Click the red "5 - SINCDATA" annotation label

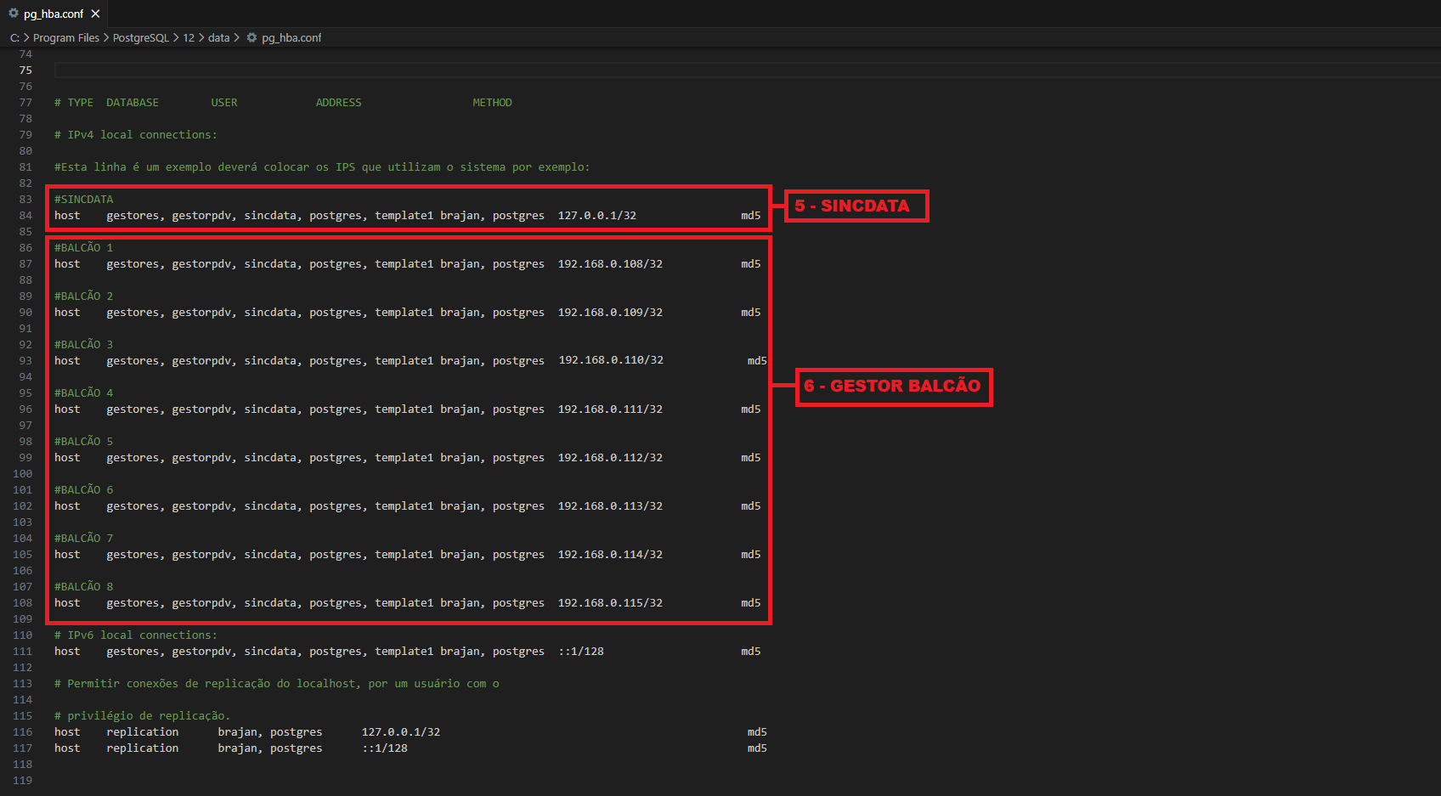(856, 206)
